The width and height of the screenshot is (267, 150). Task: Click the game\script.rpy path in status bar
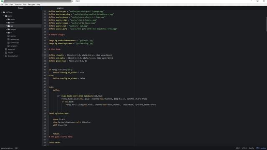coord(7,148)
